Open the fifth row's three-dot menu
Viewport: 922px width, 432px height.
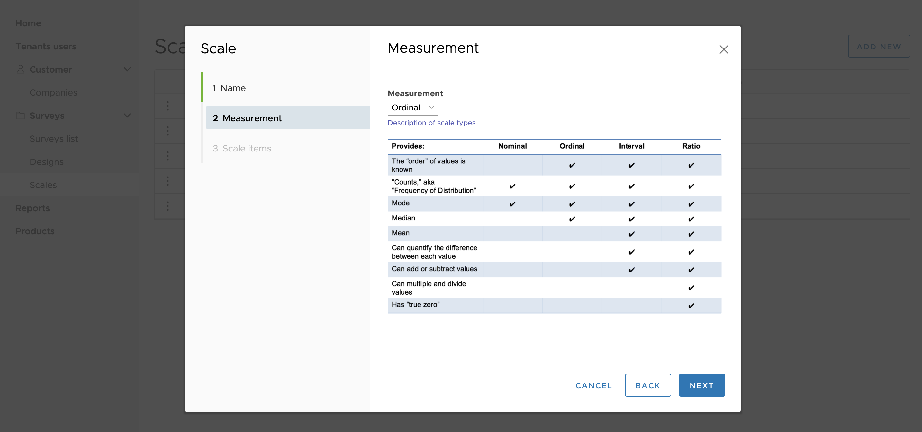(x=167, y=206)
